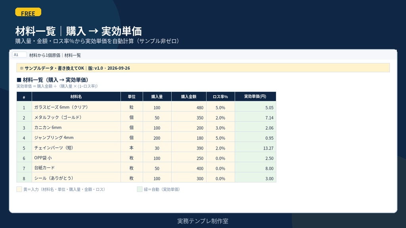
Task: Click the cell OPP袋 小
Action: click(76, 158)
